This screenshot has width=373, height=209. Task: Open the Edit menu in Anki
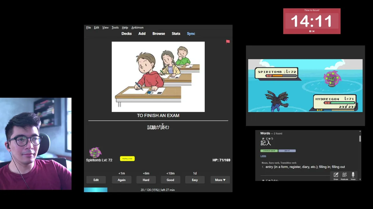pyautogui.click(x=96, y=28)
